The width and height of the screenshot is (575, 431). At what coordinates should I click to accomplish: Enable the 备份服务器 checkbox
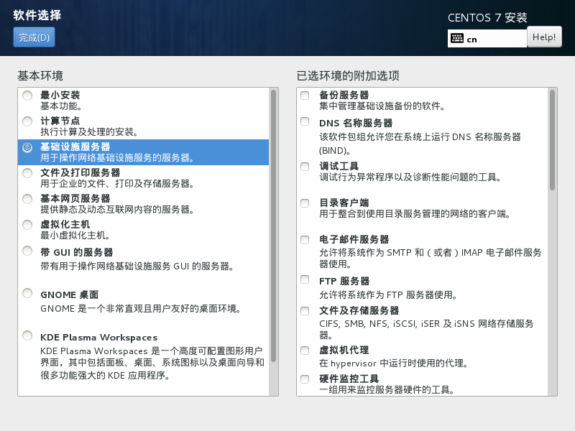[305, 96]
